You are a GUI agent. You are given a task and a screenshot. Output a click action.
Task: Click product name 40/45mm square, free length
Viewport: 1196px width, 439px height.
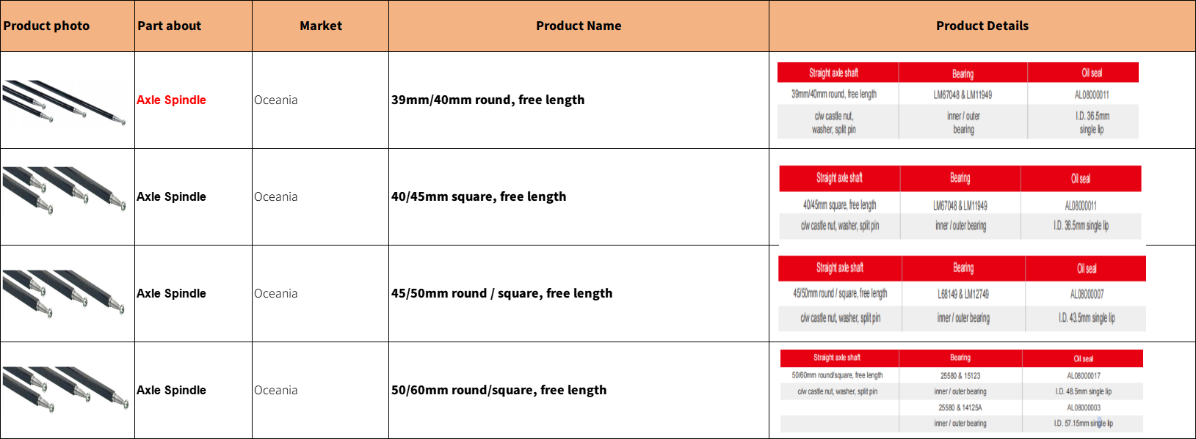(x=479, y=196)
